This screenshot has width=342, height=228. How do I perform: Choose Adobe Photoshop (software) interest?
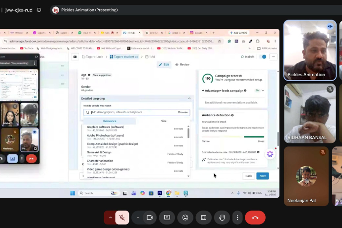click(x=135, y=137)
